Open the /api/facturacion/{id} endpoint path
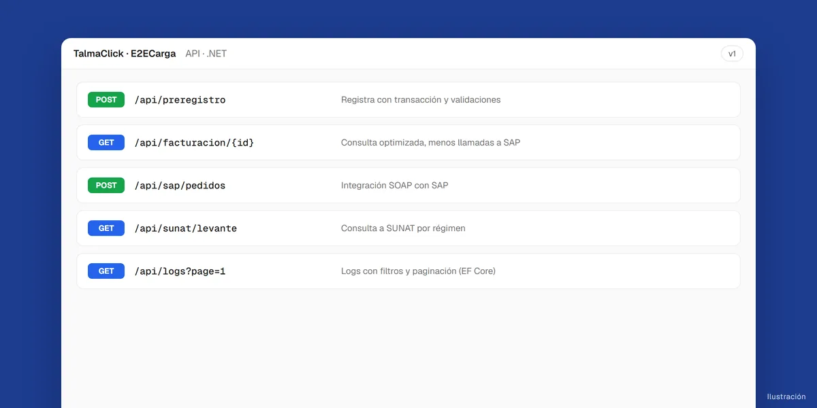 tap(194, 143)
